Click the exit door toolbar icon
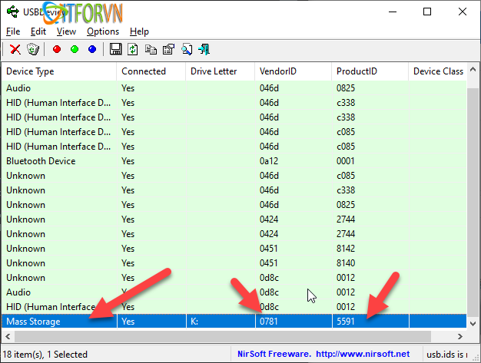The width and height of the screenshot is (481, 363). [204, 49]
